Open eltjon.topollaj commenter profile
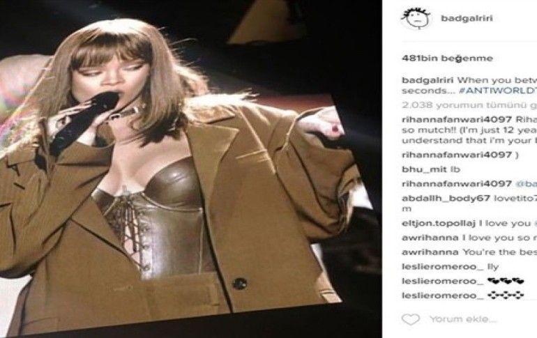This screenshot has width=537, height=338. [439, 224]
